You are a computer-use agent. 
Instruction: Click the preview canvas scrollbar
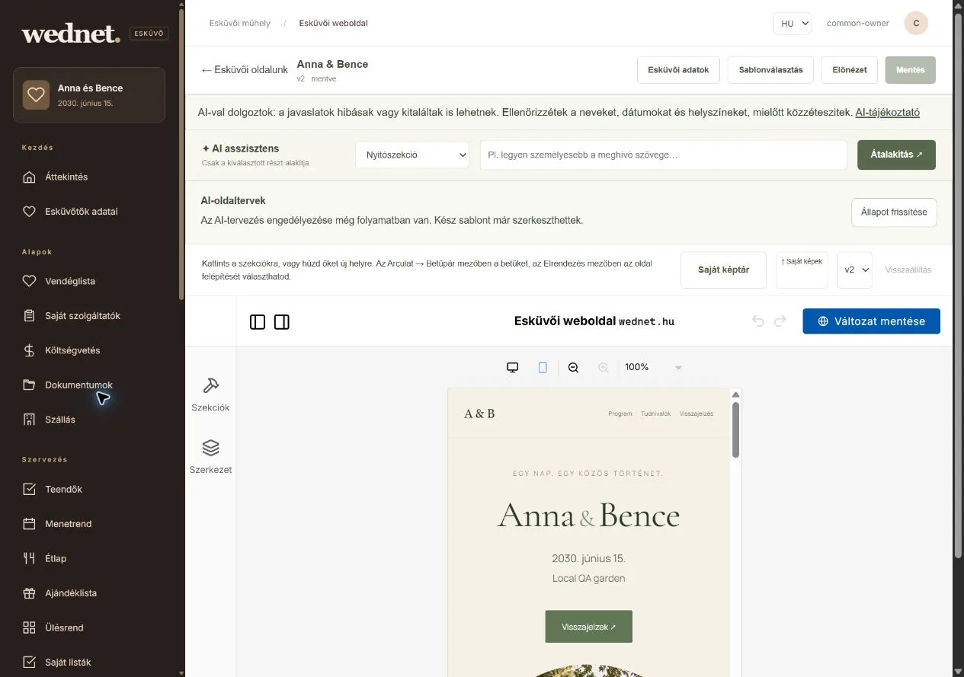735,430
